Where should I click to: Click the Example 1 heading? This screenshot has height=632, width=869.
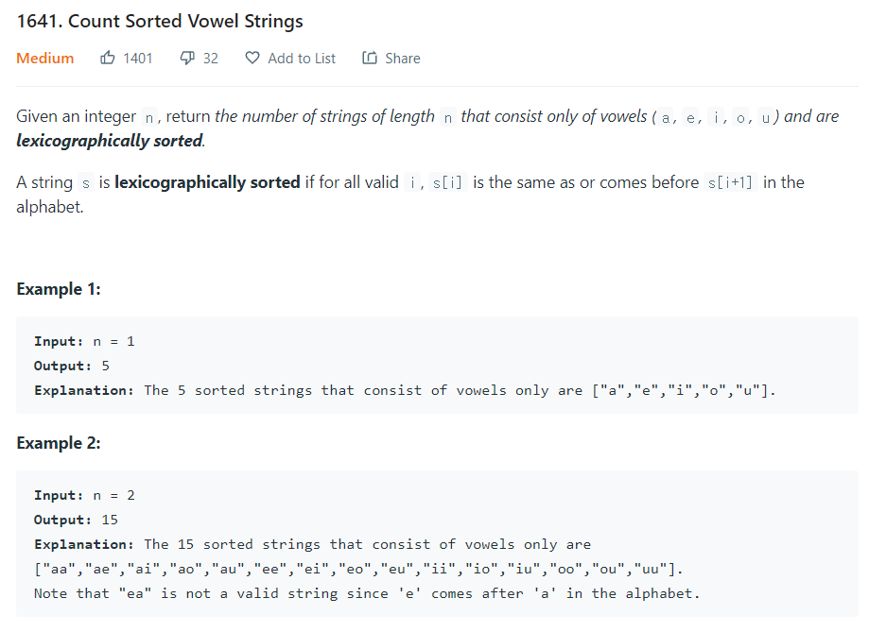(x=59, y=289)
